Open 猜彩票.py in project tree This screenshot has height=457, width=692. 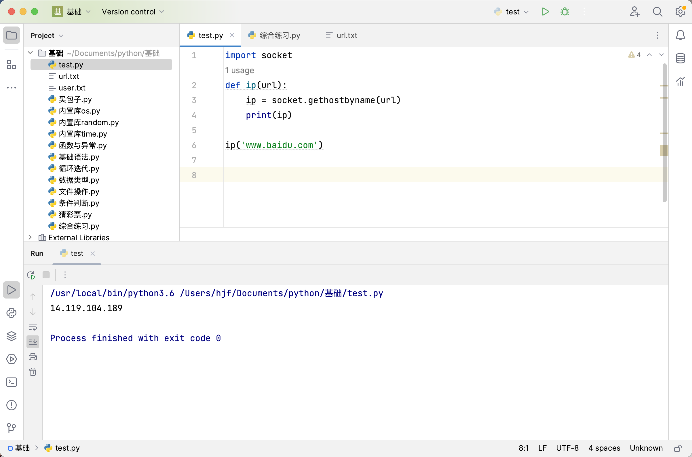coord(101,214)
